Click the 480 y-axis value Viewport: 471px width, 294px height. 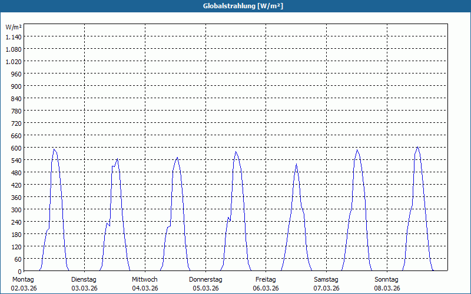point(16,173)
